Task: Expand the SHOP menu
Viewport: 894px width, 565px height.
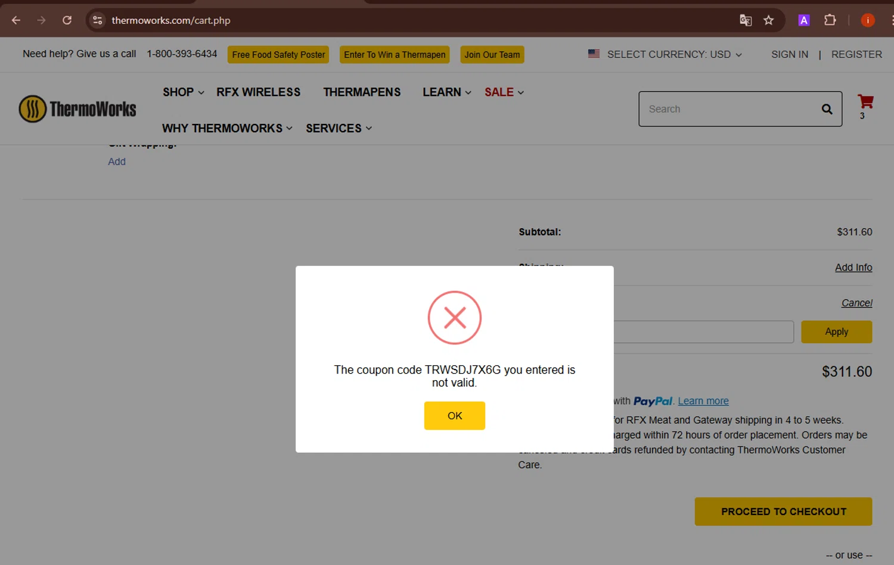Action: click(184, 92)
